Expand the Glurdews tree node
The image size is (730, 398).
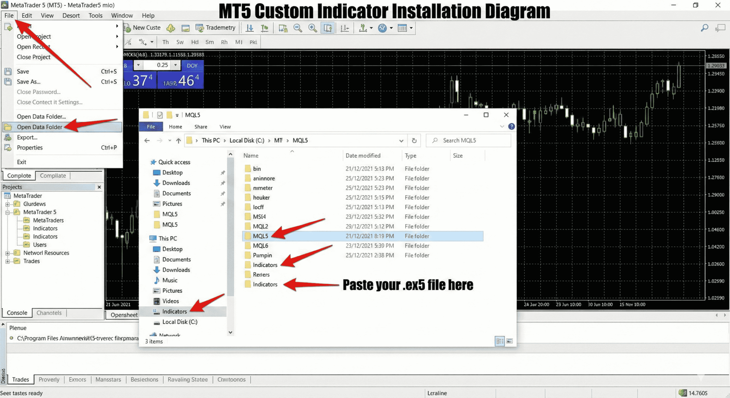click(7, 204)
